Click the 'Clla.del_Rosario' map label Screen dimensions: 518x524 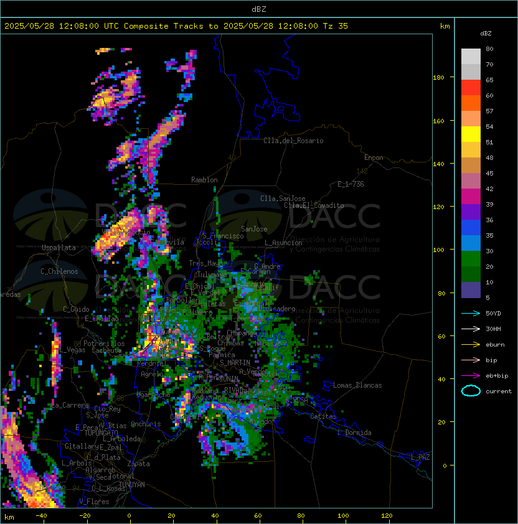(x=293, y=141)
